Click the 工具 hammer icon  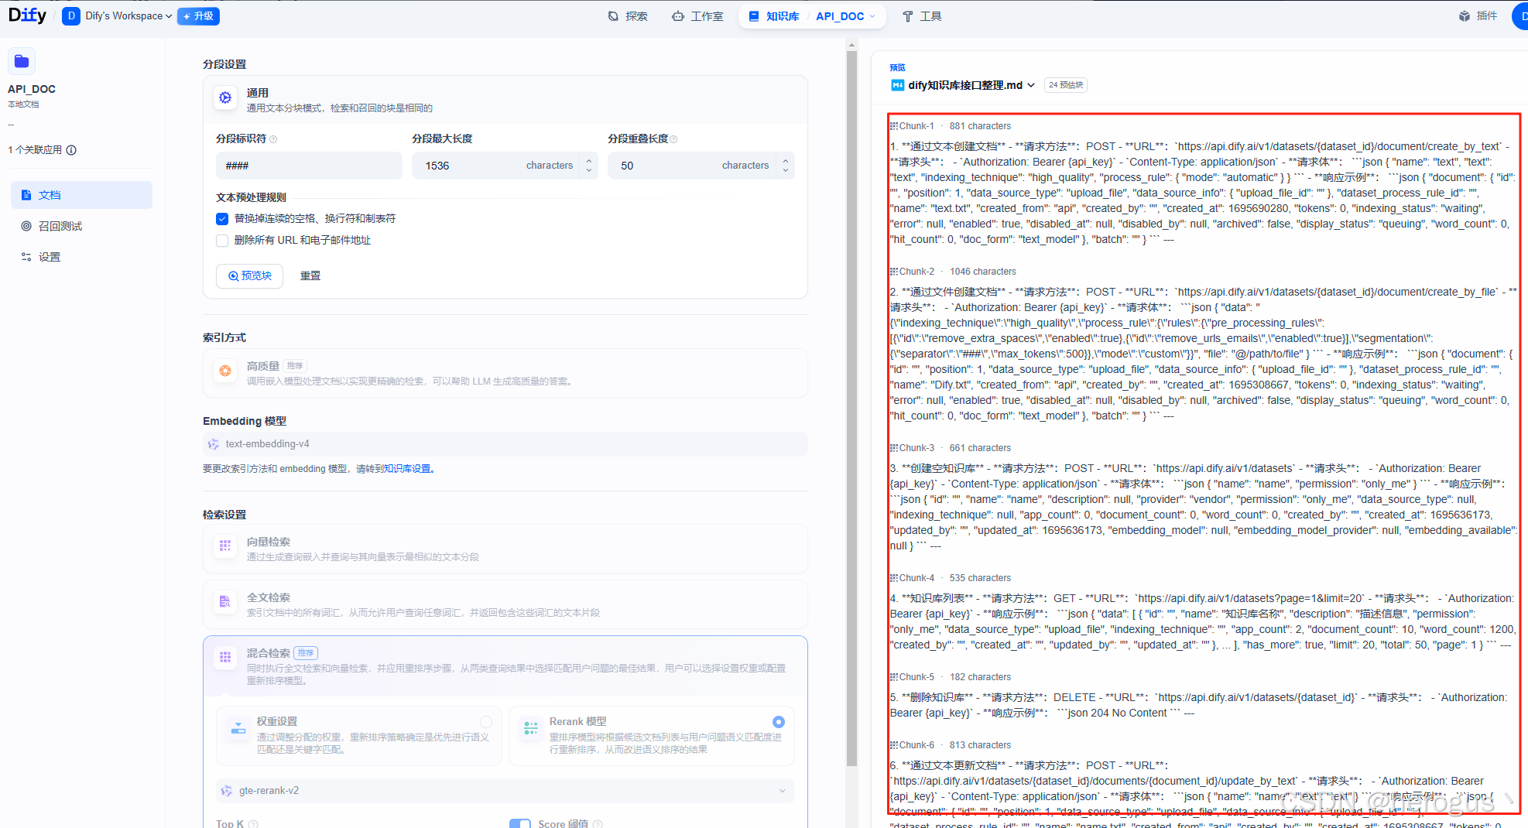907,16
